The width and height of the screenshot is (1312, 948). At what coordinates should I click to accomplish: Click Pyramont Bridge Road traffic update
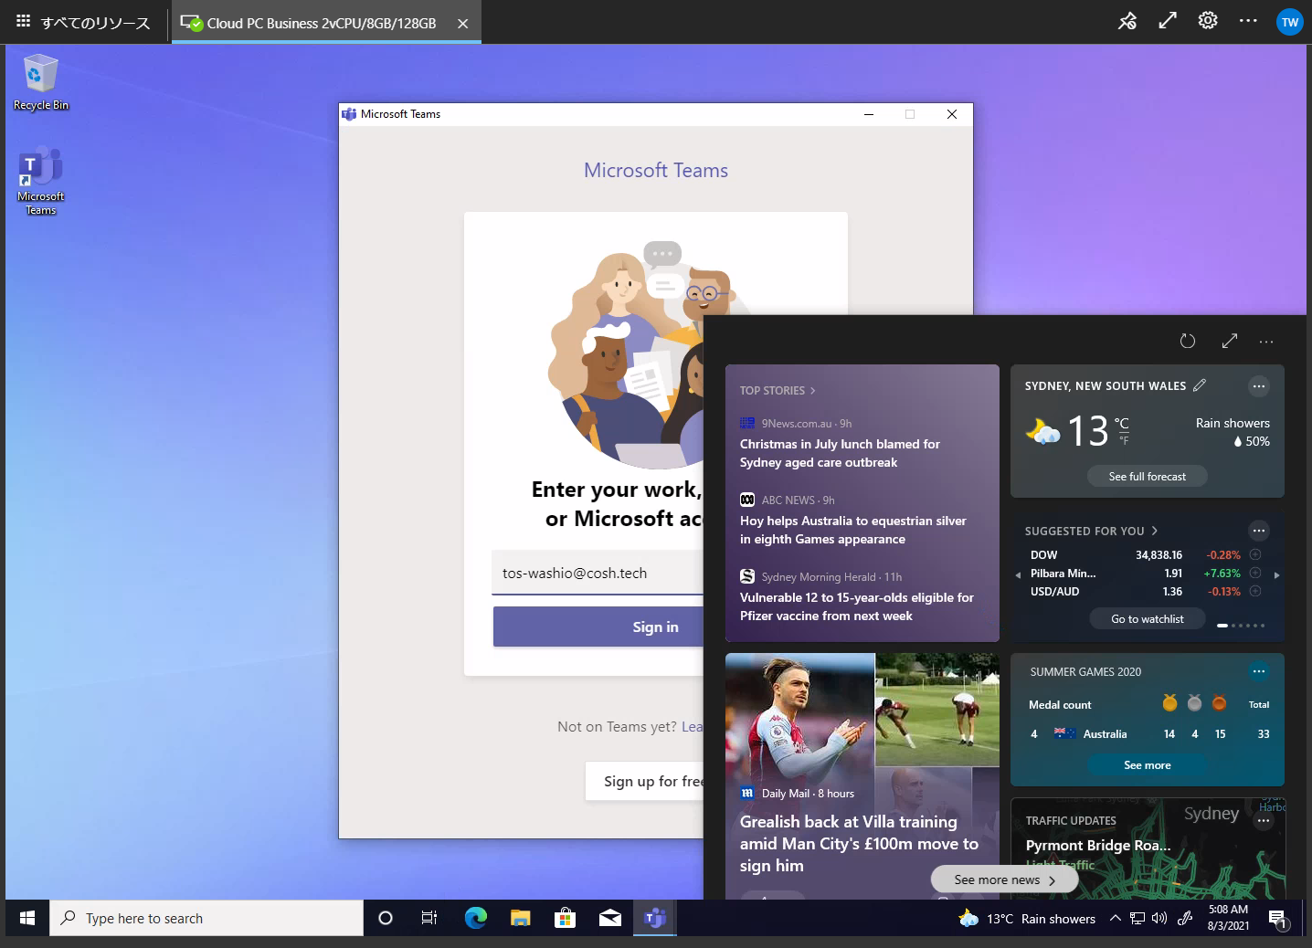pos(1098,845)
